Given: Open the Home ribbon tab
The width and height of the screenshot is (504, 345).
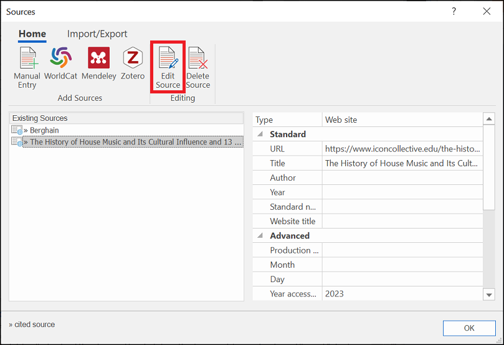Looking at the screenshot, I should coord(32,34).
